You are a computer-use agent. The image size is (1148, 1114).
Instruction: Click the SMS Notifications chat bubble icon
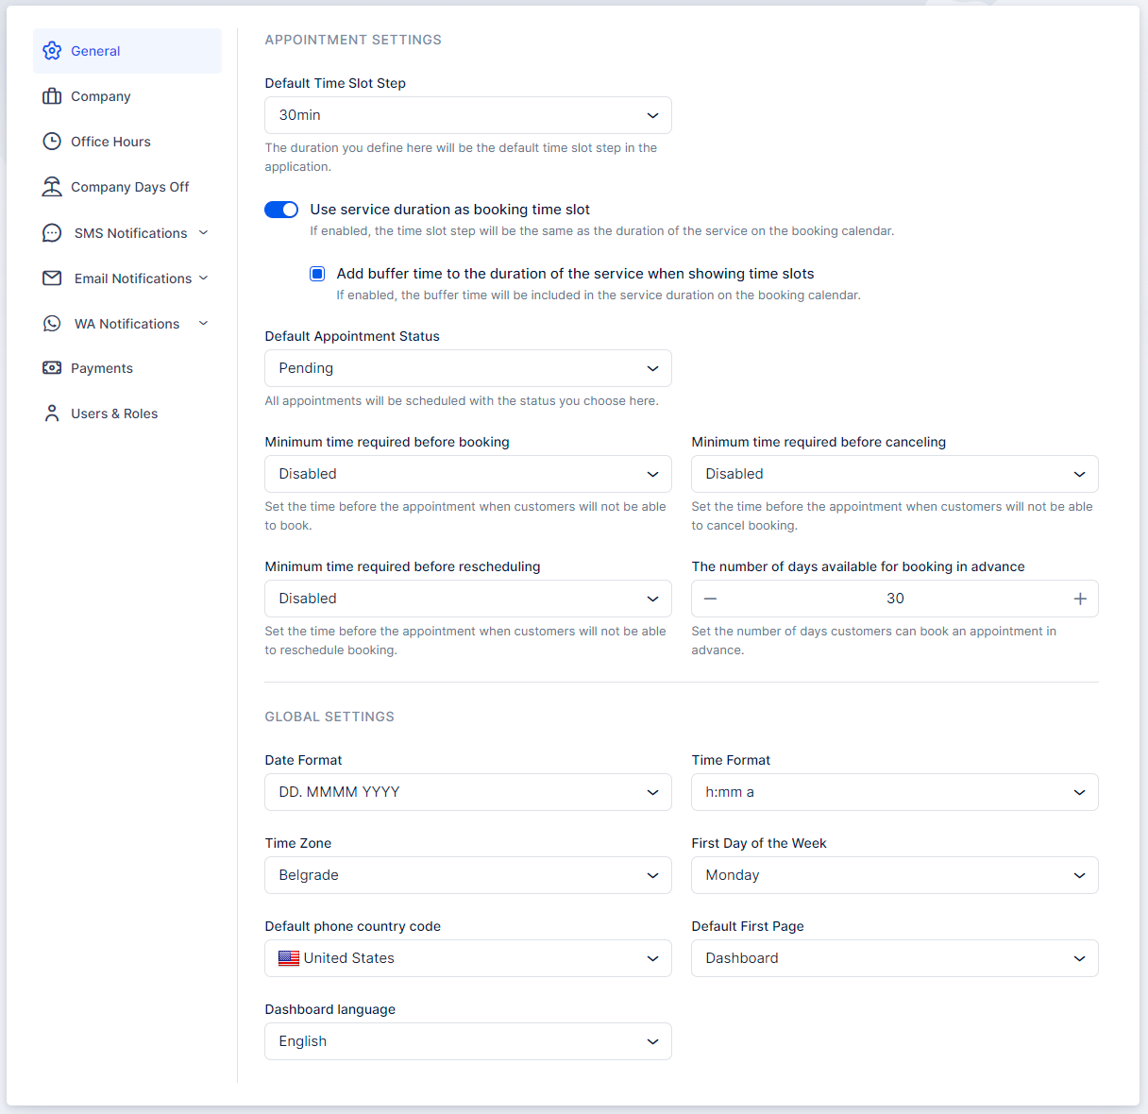pos(52,233)
